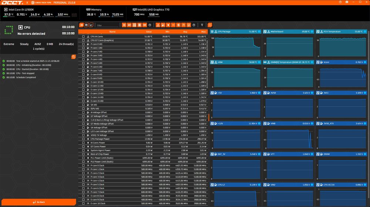Click the 'Schedule Completed' log entry

26,77
